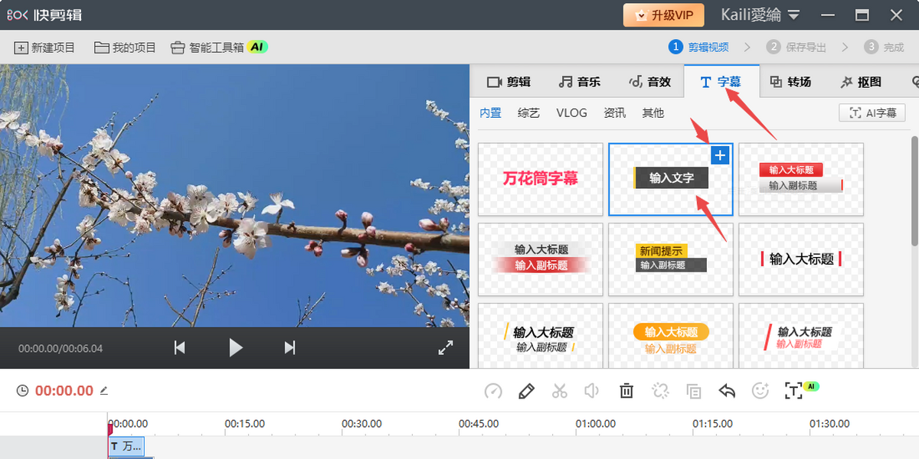Click the video preview image
The image size is (919, 459).
coord(234,196)
